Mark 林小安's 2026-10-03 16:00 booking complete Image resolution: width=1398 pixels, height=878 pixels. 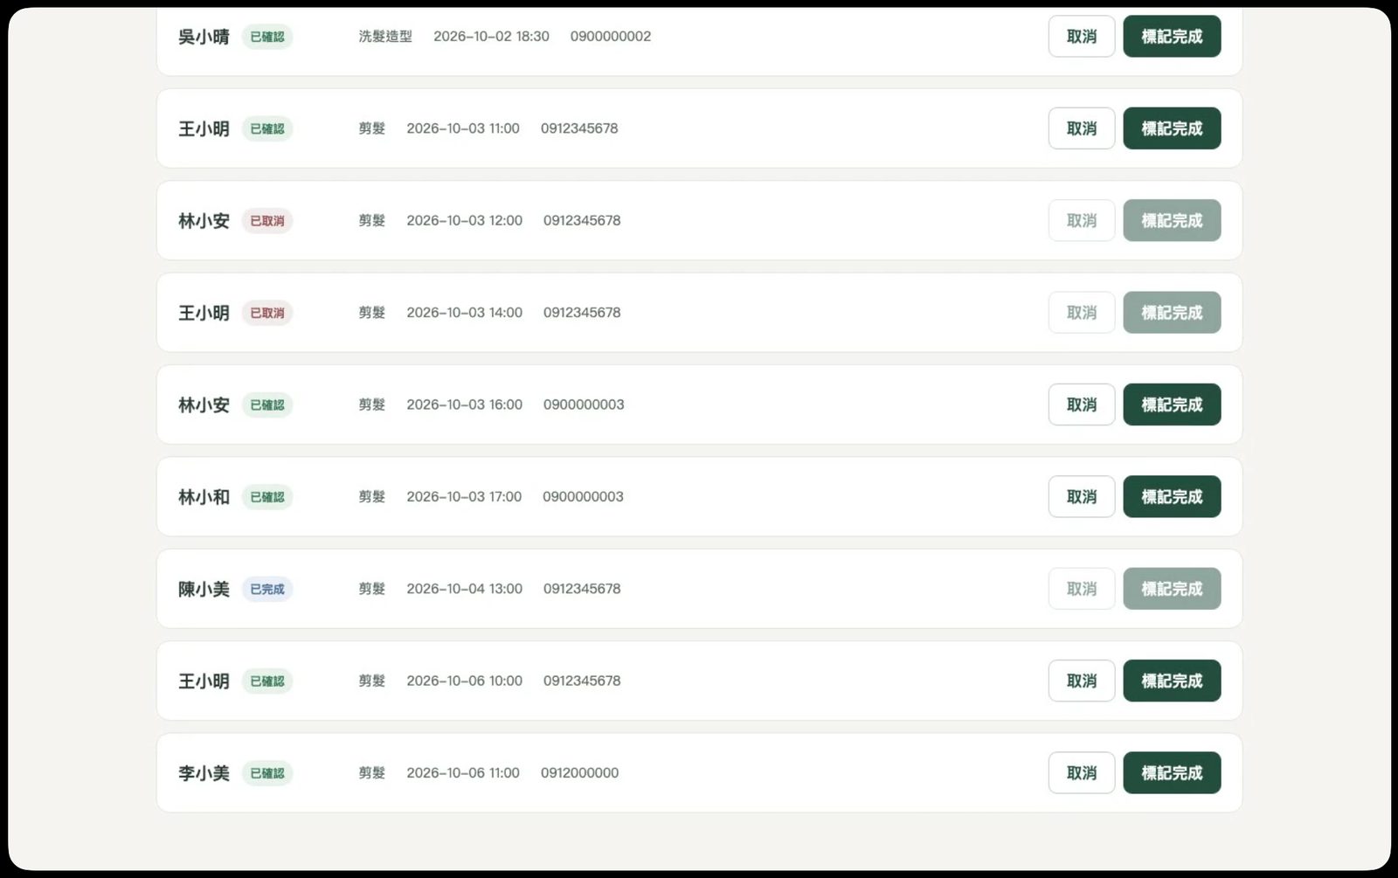(1172, 404)
